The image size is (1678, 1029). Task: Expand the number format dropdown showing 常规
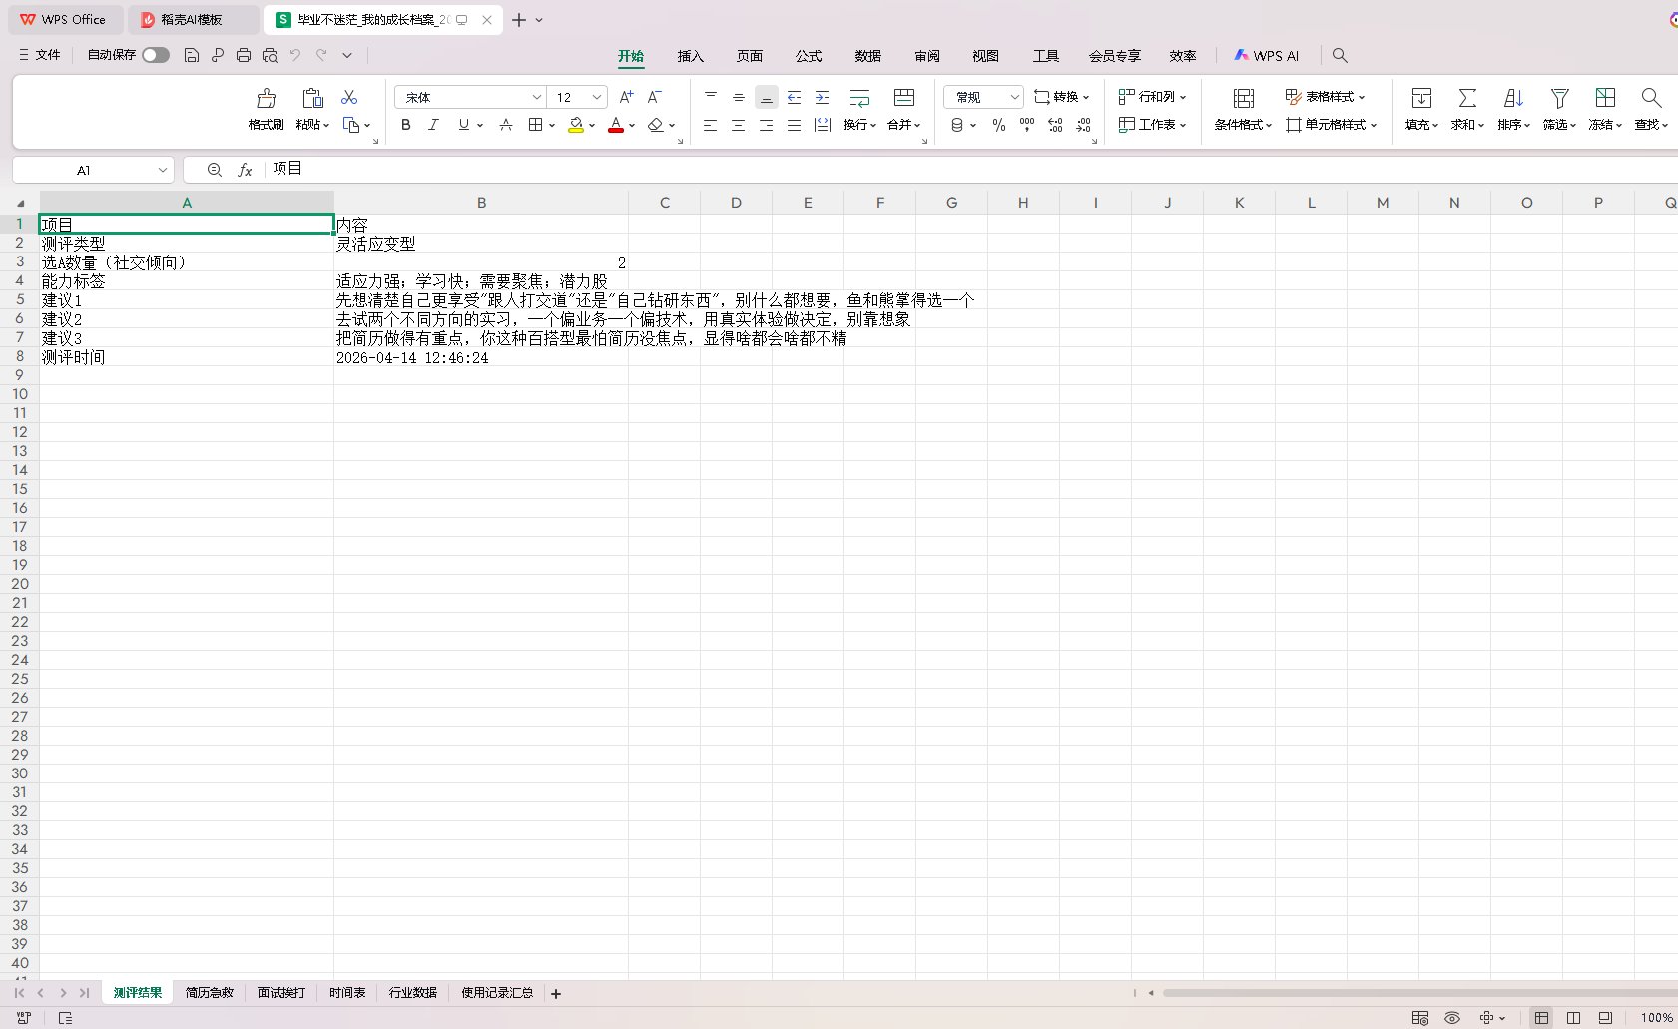pos(1014,97)
